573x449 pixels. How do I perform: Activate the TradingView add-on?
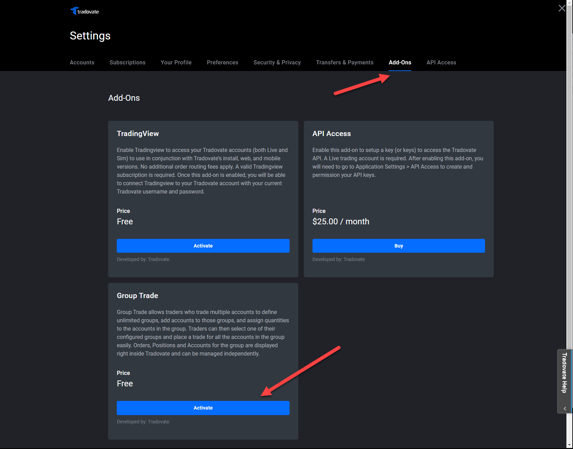[203, 246]
